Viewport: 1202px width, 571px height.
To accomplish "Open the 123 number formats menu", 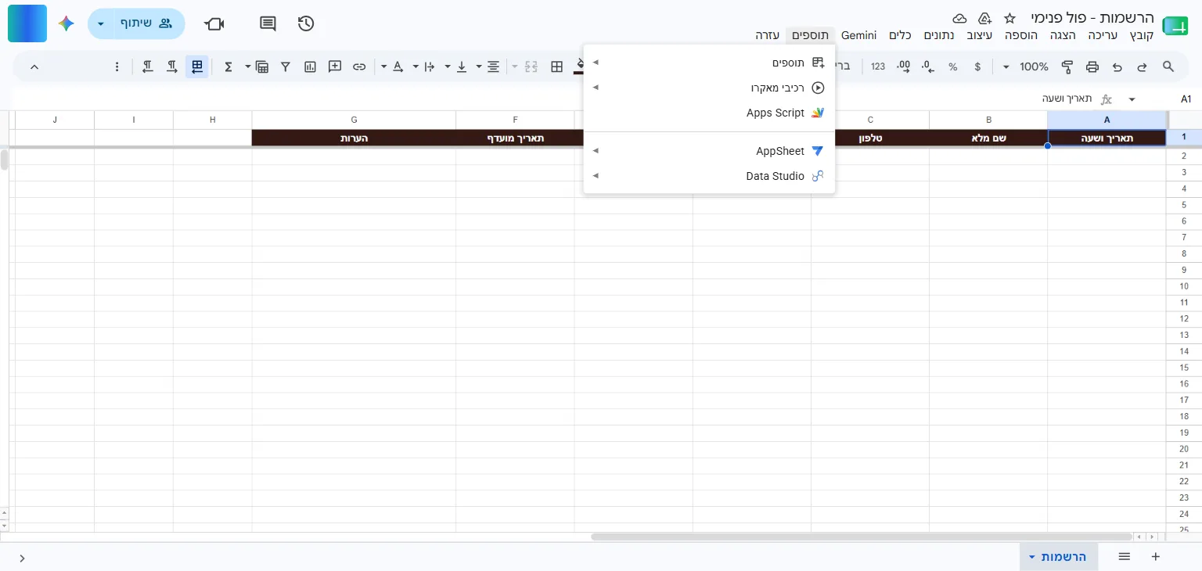I will [x=878, y=66].
